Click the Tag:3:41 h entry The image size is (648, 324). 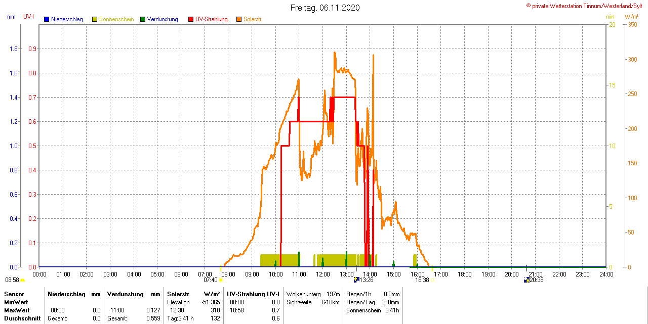[x=181, y=318]
